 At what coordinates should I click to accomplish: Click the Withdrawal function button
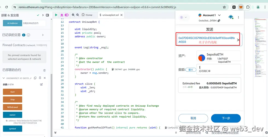tap(13, 107)
